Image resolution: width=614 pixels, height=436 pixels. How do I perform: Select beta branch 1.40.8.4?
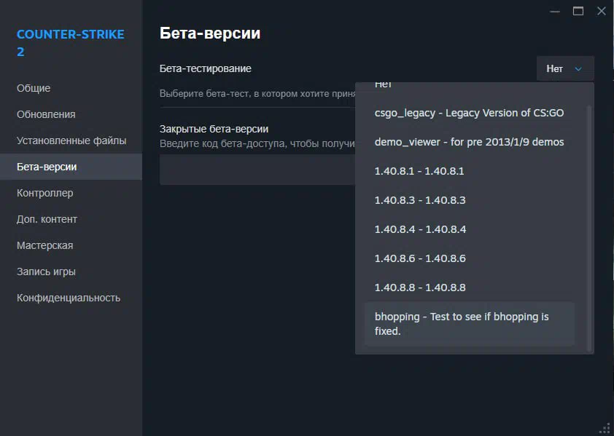[x=470, y=229]
